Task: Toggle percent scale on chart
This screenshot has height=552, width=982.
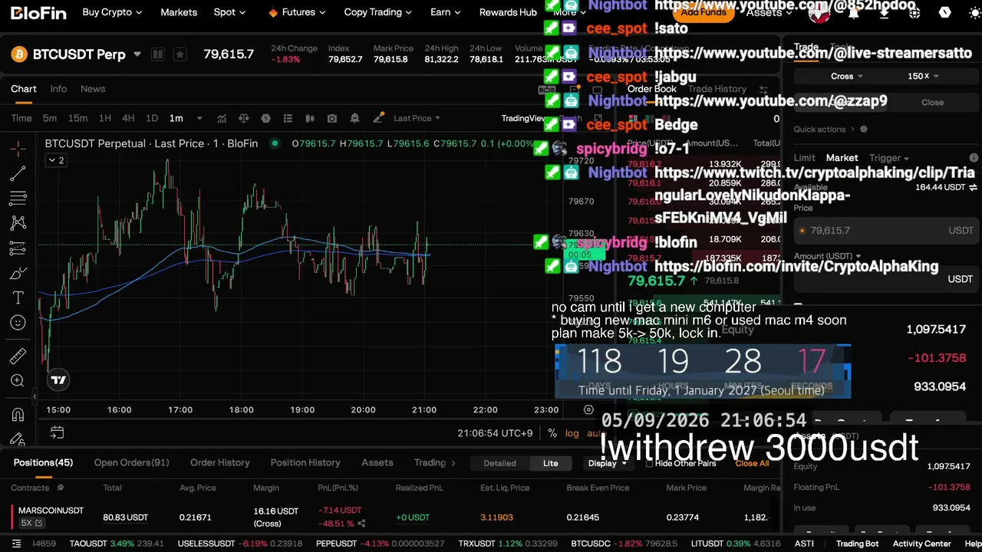Action: point(552,433)
